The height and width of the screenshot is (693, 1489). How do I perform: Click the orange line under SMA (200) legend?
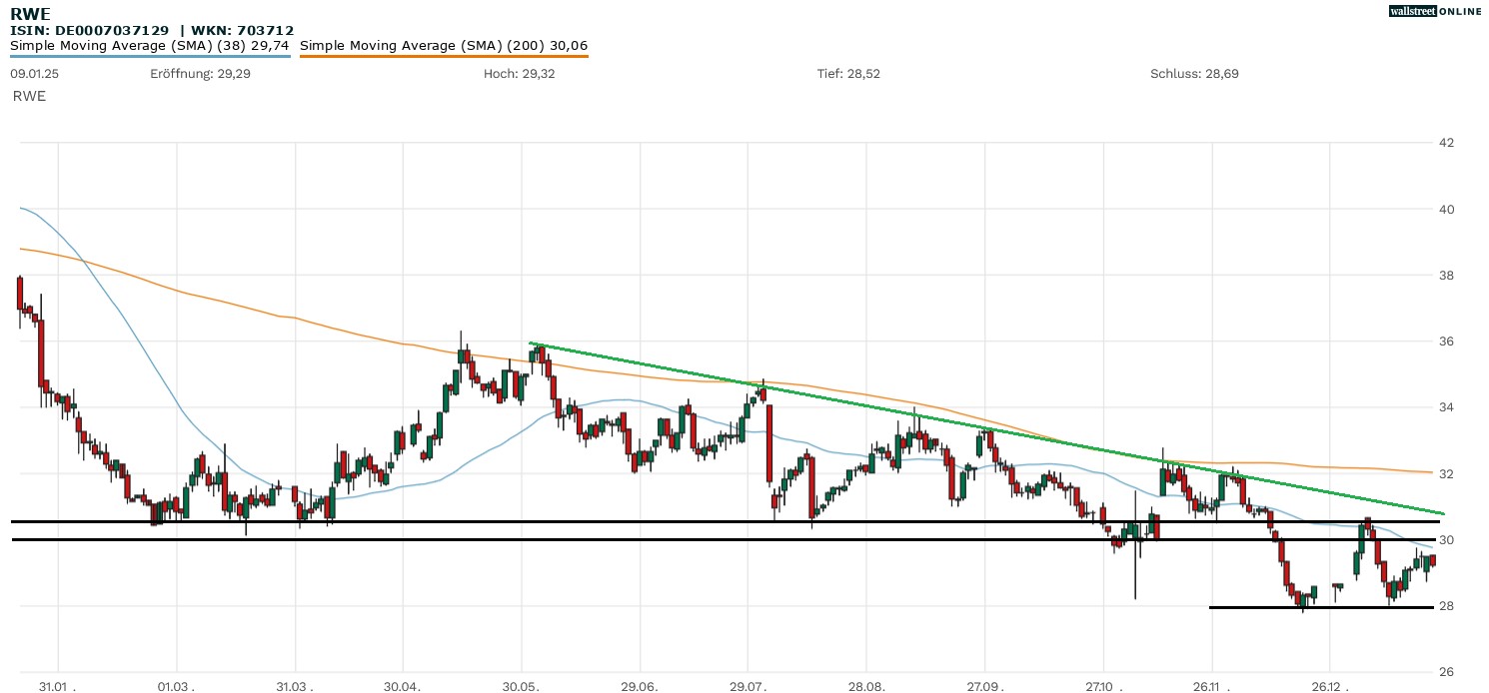(444, 56)
